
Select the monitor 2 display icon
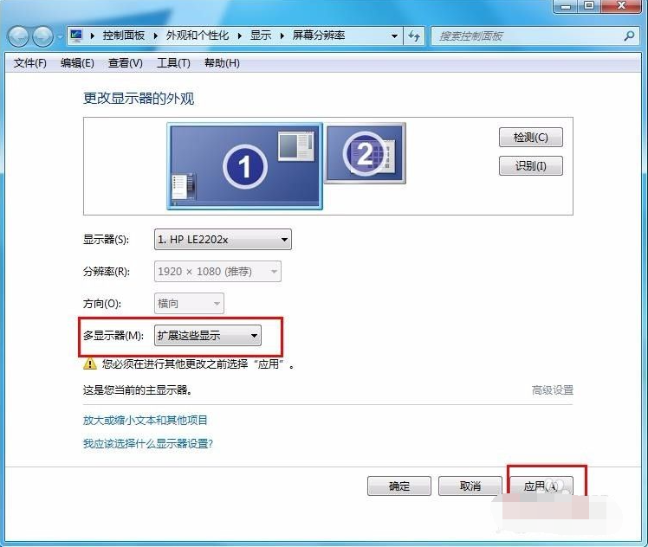[365, 153]
